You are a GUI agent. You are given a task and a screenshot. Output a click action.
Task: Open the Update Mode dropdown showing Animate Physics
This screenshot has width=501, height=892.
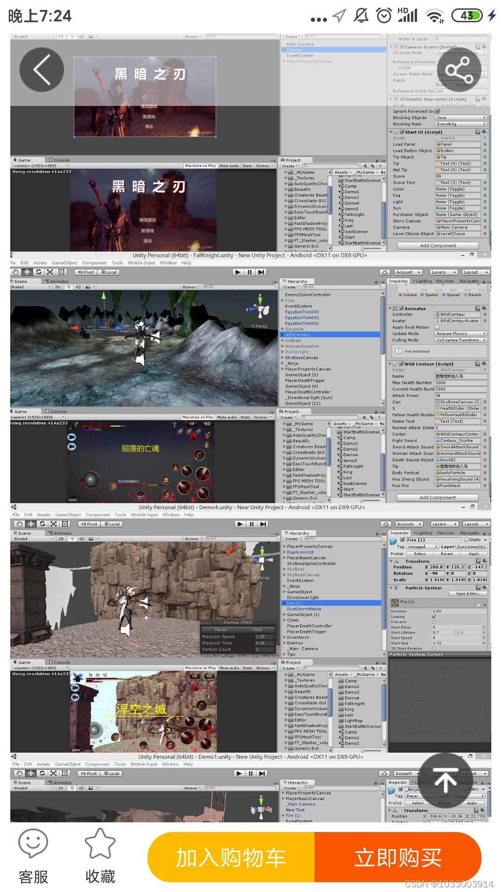461,334
